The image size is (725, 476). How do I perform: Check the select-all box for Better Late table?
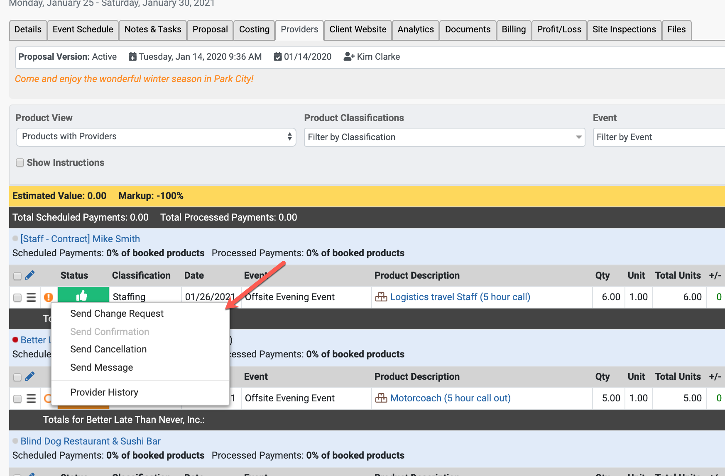[x=17, y=377]
